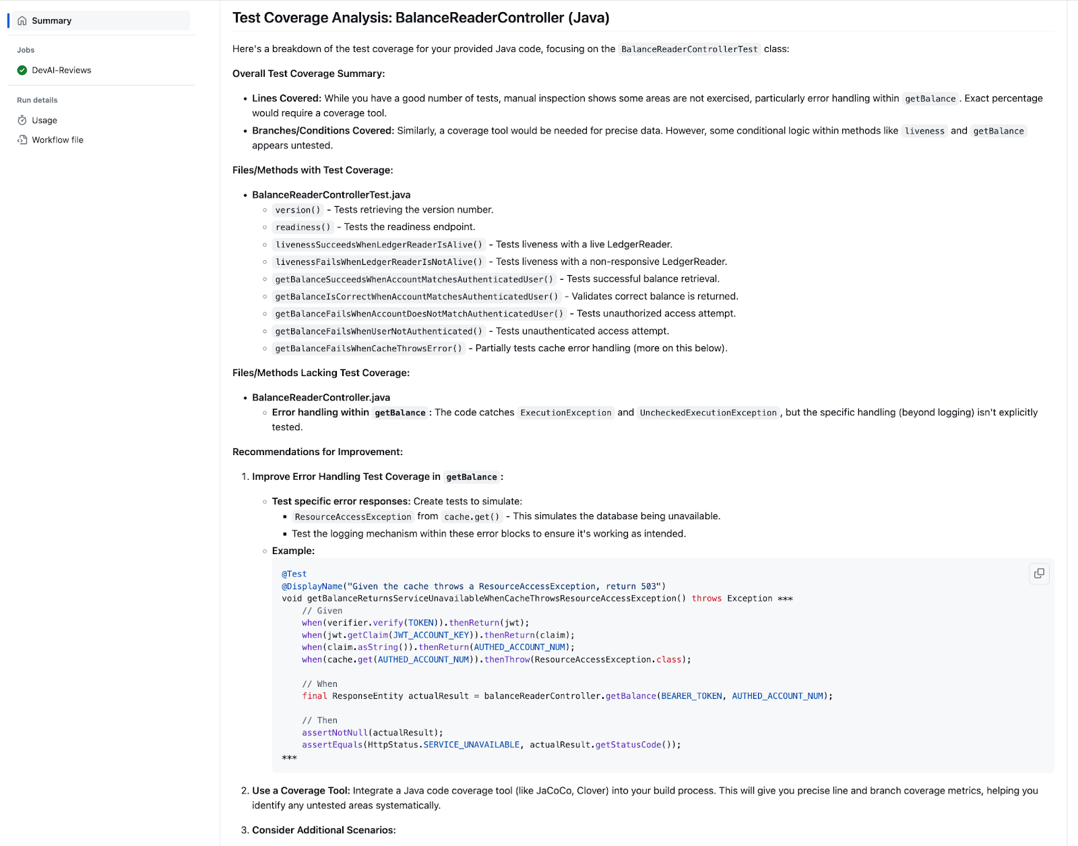The image size is (1078, 846).
Task: Click the Test Coverage Analysis title heading
Action: tap(420, 18)
